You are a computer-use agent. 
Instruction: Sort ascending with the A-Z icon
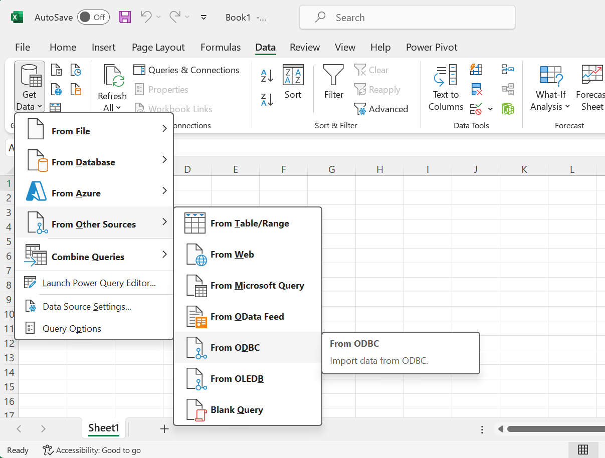click(267, 75)
